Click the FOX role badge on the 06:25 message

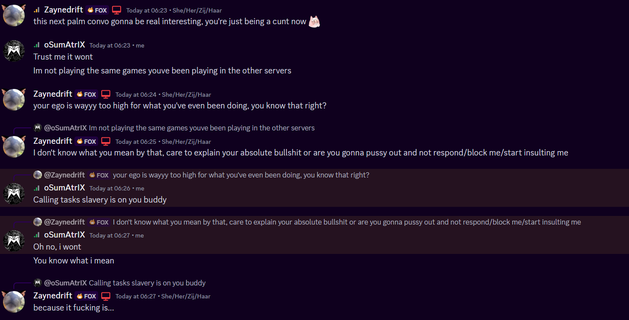tap(87, 141)
